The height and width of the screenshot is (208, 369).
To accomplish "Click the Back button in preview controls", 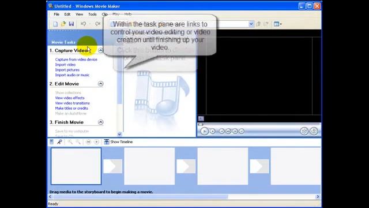I will 221,131.
